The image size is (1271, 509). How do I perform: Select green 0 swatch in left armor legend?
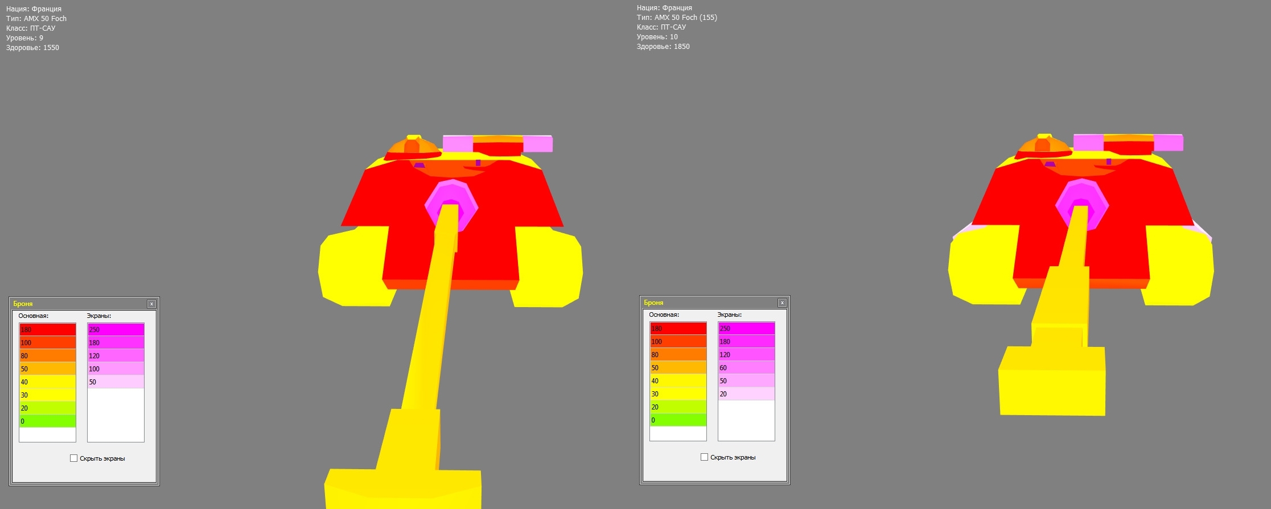coord(48,421)
